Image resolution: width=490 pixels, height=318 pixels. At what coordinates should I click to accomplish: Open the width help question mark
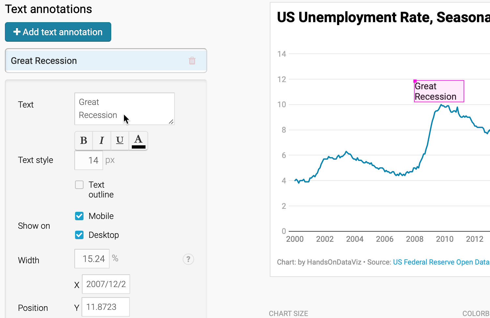pyautogui.click(x=188, y=259)
